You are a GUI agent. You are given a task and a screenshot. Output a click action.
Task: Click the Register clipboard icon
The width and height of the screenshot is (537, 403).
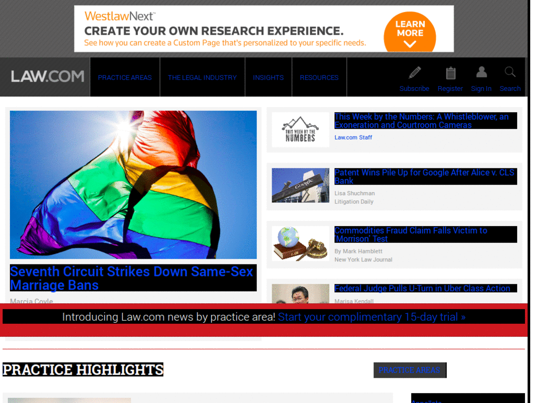(x=450, y=72)
